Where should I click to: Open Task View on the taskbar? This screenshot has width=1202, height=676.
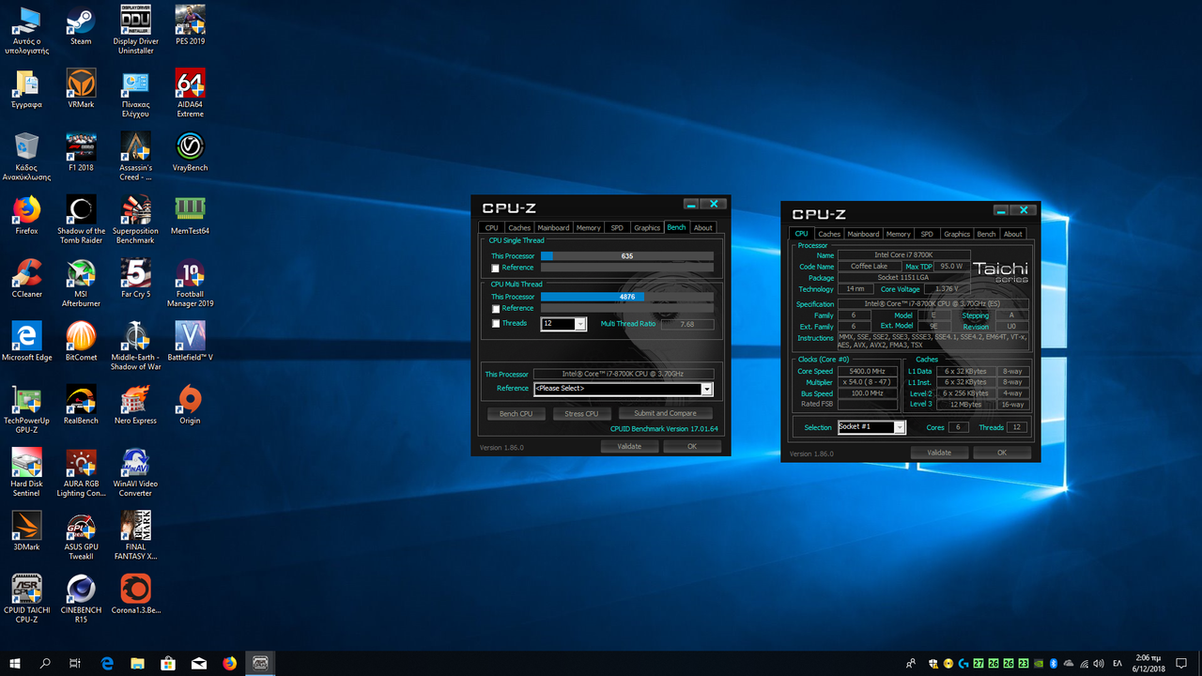click(75, 663)
